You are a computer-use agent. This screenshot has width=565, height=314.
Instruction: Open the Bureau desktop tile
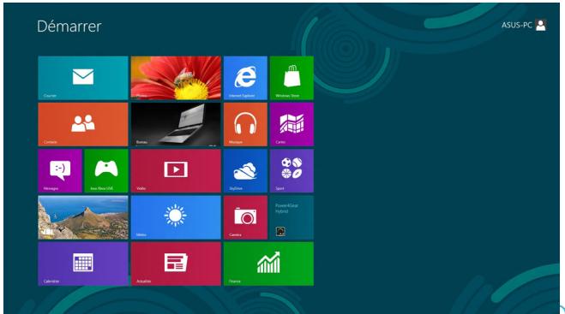click(176, 124)
